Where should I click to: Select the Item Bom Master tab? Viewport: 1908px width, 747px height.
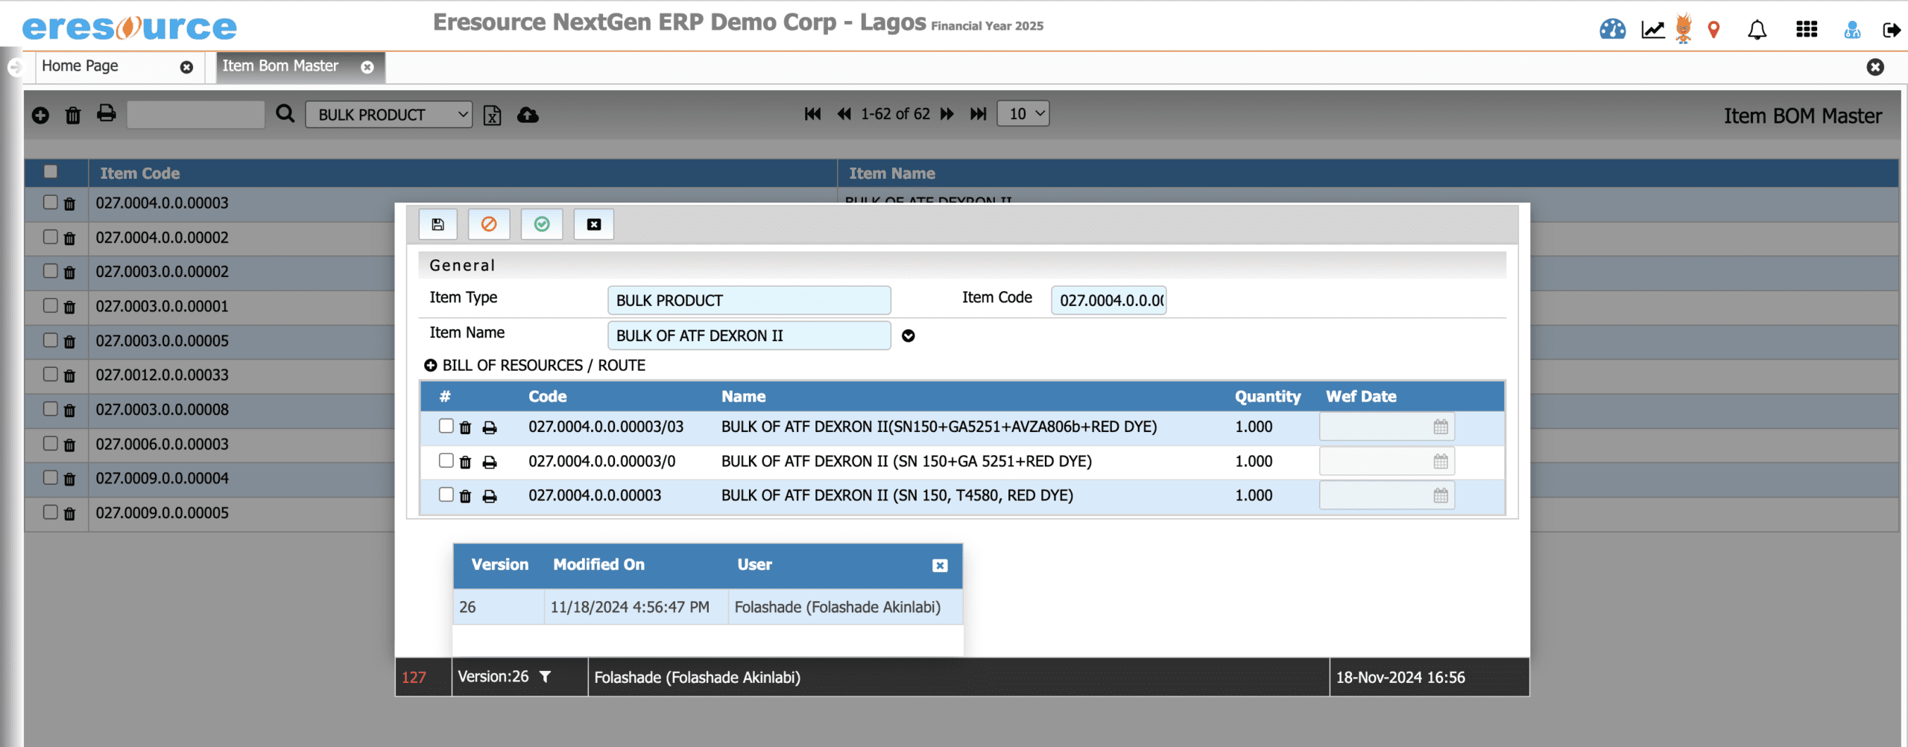tap(280, 66)
